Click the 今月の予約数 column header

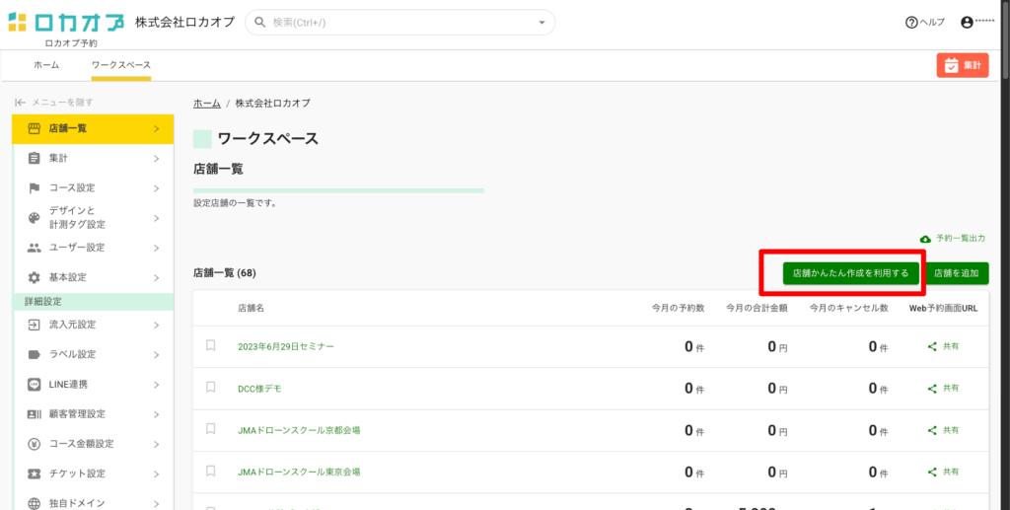click(678, 309)
